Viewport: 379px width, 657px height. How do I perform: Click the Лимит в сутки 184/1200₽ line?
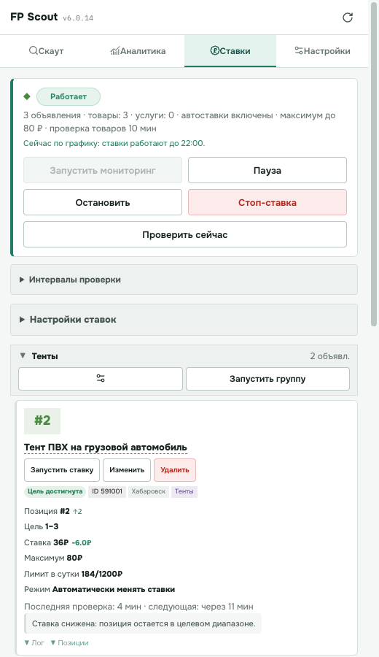tap(73, 574)
